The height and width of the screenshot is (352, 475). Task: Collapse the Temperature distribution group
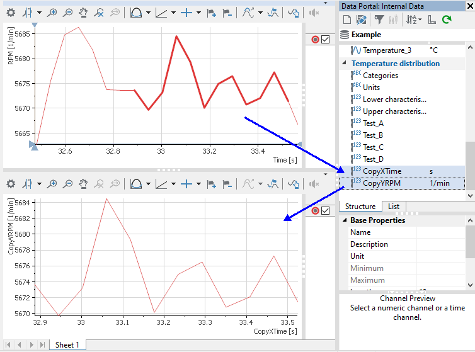coord(345,64)
